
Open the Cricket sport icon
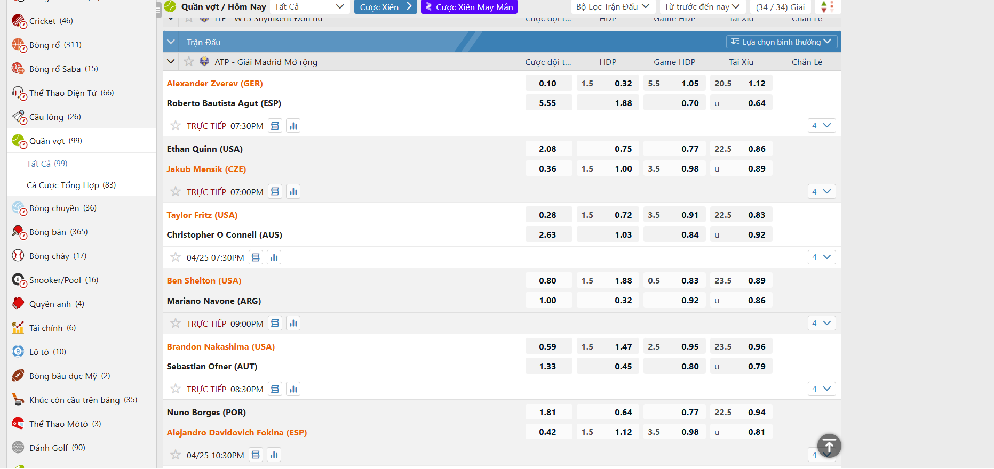(x=19, y=21)
